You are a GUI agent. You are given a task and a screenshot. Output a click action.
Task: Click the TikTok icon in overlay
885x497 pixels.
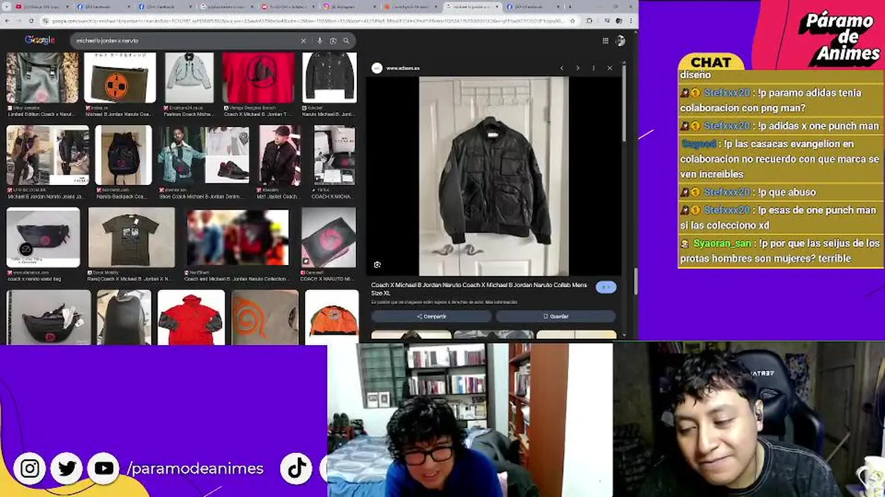[x=297, y=469]
